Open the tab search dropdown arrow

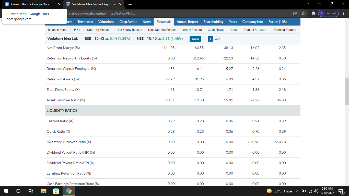tap(308, 4)
